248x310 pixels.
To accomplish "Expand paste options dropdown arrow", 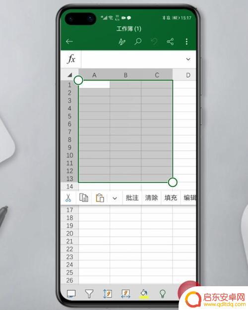I will (115, 198).
